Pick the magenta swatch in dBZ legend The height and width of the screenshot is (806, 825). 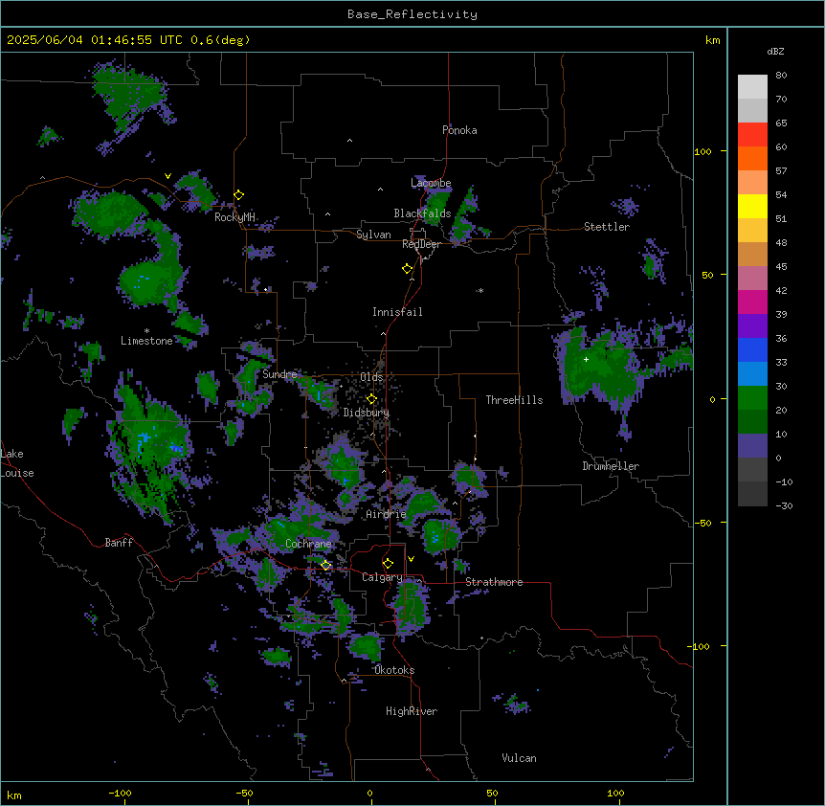tap(752, 302)
